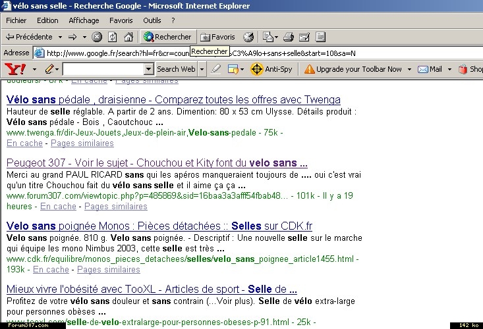
Task: Click Pages similaires under the Twenga result
Action: point(82,143)
